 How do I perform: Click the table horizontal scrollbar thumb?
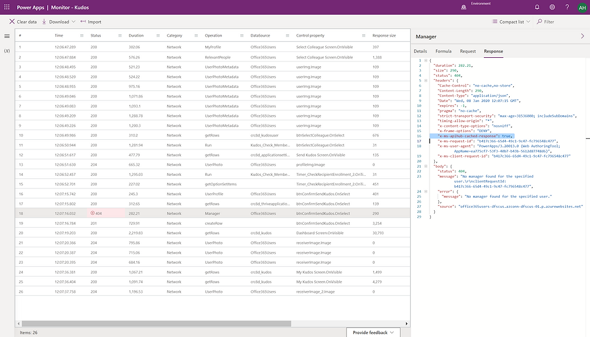pos(156,323)
